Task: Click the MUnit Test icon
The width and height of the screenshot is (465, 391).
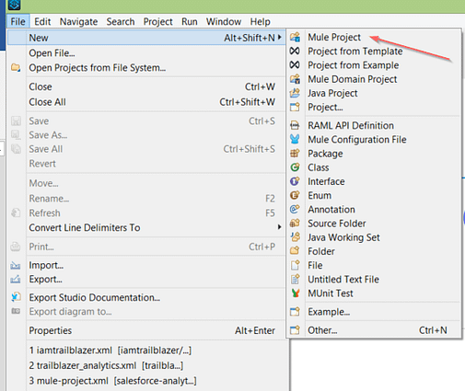Action: coord(296,293)
